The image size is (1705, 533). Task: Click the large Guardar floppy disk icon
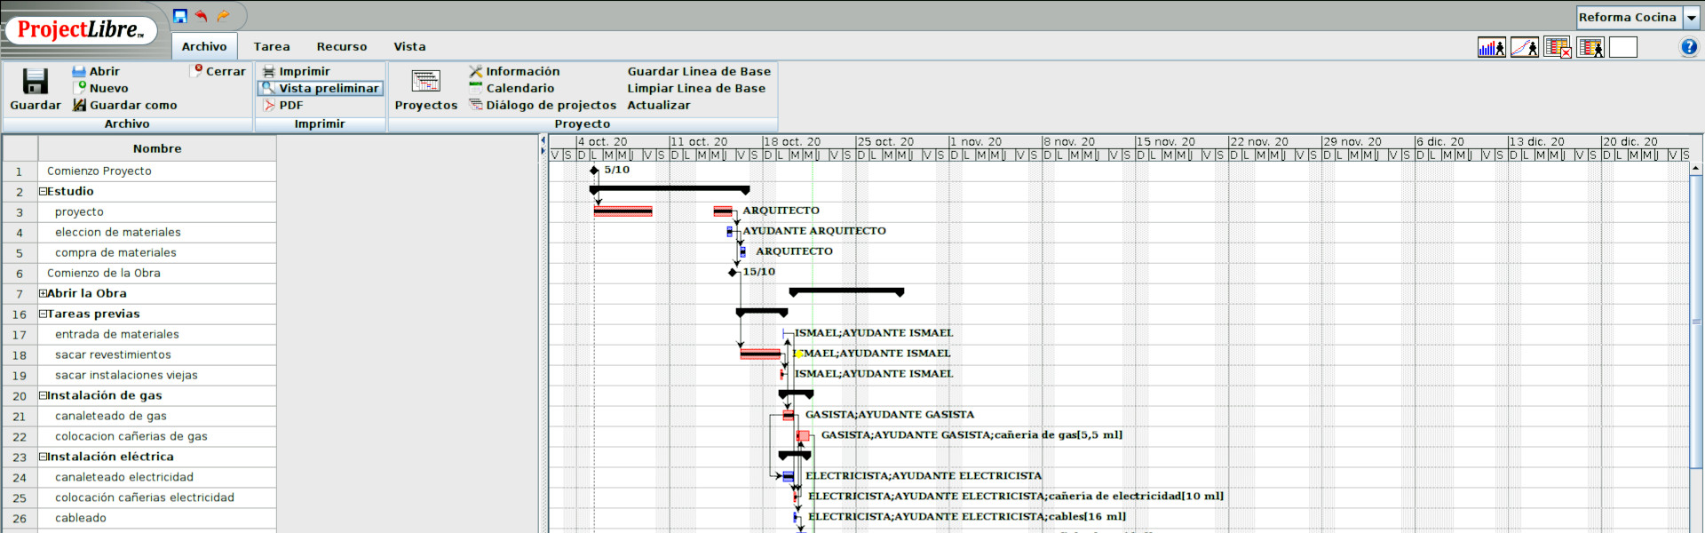coord(36,81)
